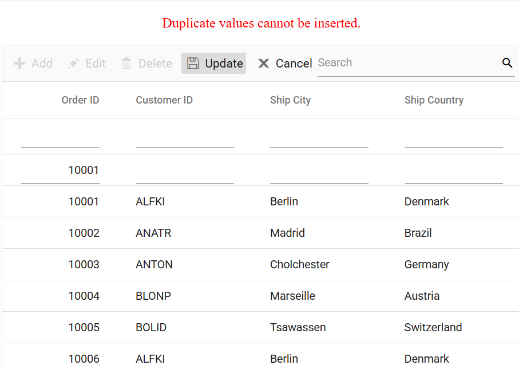Click the Update save disk icon
This screenshot has width=519, height=373.
click(193, 63)
